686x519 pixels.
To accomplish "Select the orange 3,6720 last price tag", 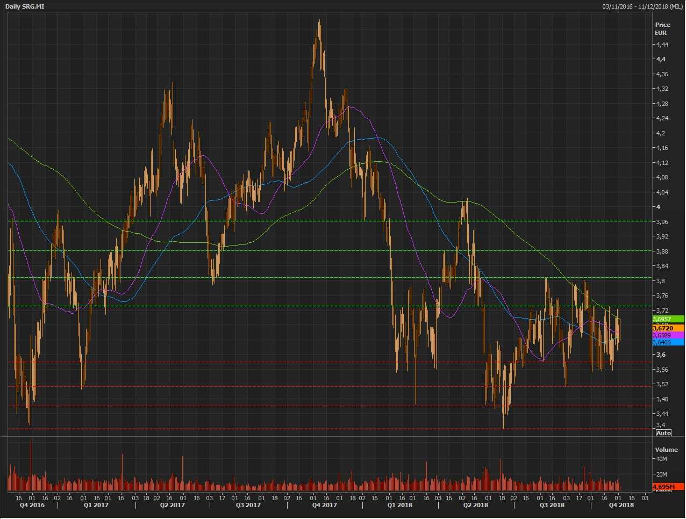I will 668,328.
